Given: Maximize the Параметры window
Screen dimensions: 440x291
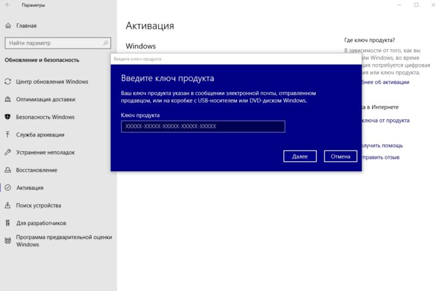Looking at the screenshot, I should point(417,5).
